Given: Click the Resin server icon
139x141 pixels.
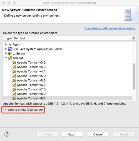Looking at the screenshot, I should [x=10, y=45].
